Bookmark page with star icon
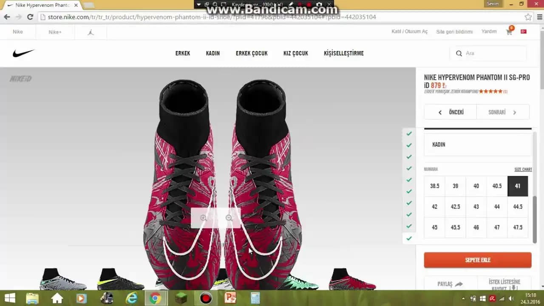Image resolution: width=544 pixels, height=306 pixels. click(x=528, y=17)
